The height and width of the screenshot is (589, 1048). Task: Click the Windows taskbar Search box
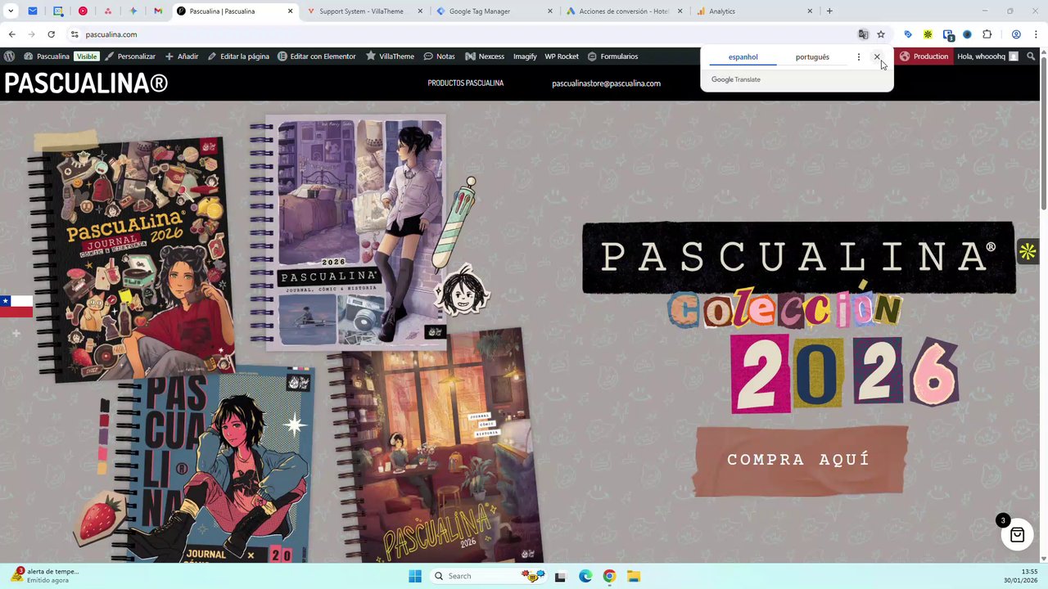coord(490,576)
